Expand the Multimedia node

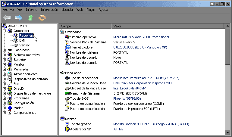tap(5, 69)
